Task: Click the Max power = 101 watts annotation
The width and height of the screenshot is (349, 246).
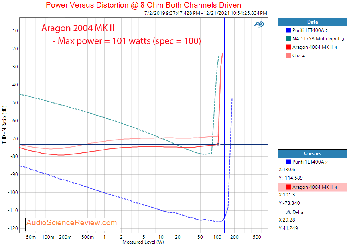Action: coord(127,41)
